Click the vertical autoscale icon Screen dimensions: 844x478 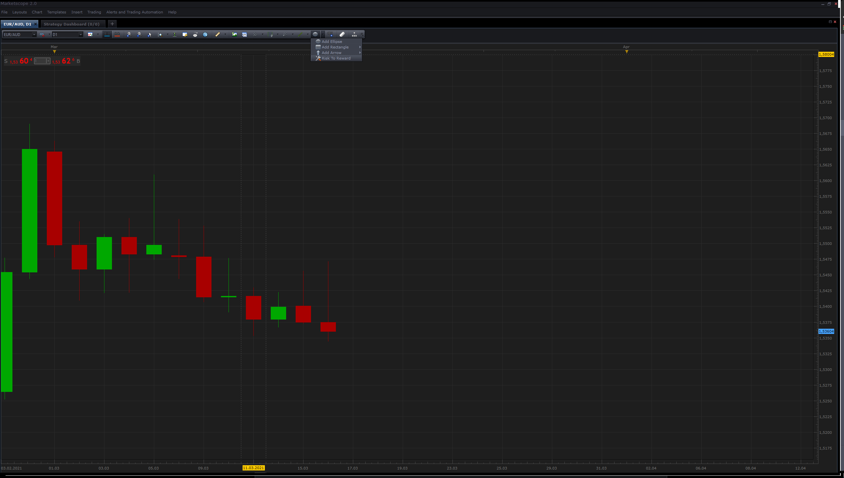click(174, 34)
